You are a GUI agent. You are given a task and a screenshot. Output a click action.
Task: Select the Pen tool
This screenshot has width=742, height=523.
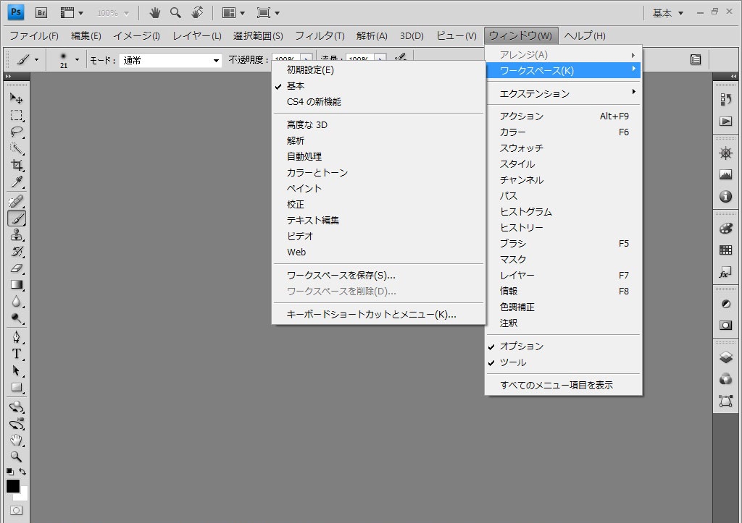(17, 337)
